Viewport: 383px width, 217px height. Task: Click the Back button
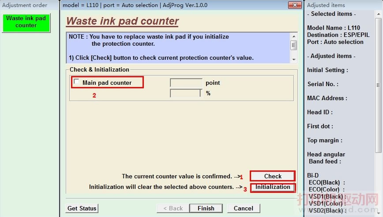[x=173, y=208]
